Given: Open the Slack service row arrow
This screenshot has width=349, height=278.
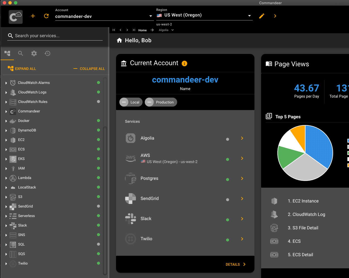Looking at the screenshot, I should click(x=242, y=219).
